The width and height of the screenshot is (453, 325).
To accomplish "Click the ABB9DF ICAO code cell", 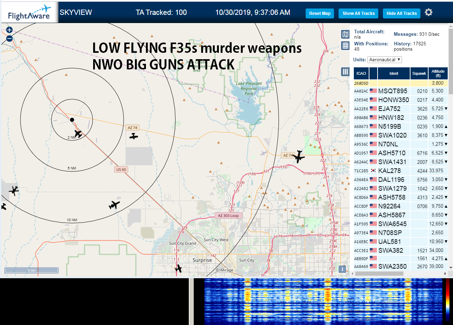I will (361, 259).
